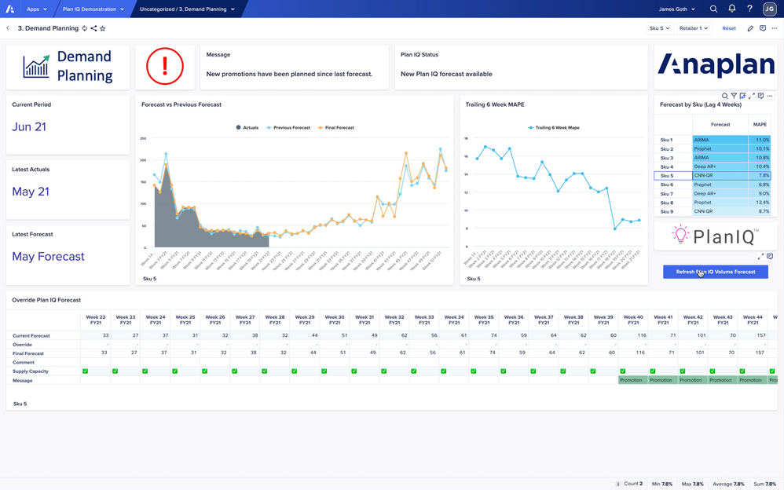Screen dimensions: 784x490
Task: Open the search icon in top bar
Action: [x=713, y=9]
